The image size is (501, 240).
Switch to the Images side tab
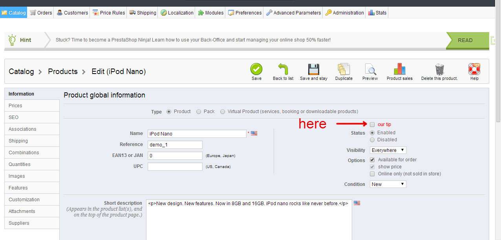pyautogui.click(x=32, y=176)
